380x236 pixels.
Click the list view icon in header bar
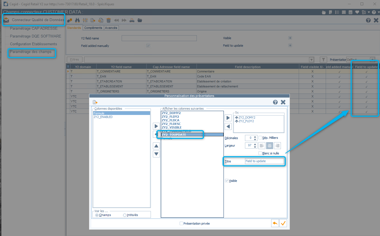pyautogui.click(x=337, y=12)
